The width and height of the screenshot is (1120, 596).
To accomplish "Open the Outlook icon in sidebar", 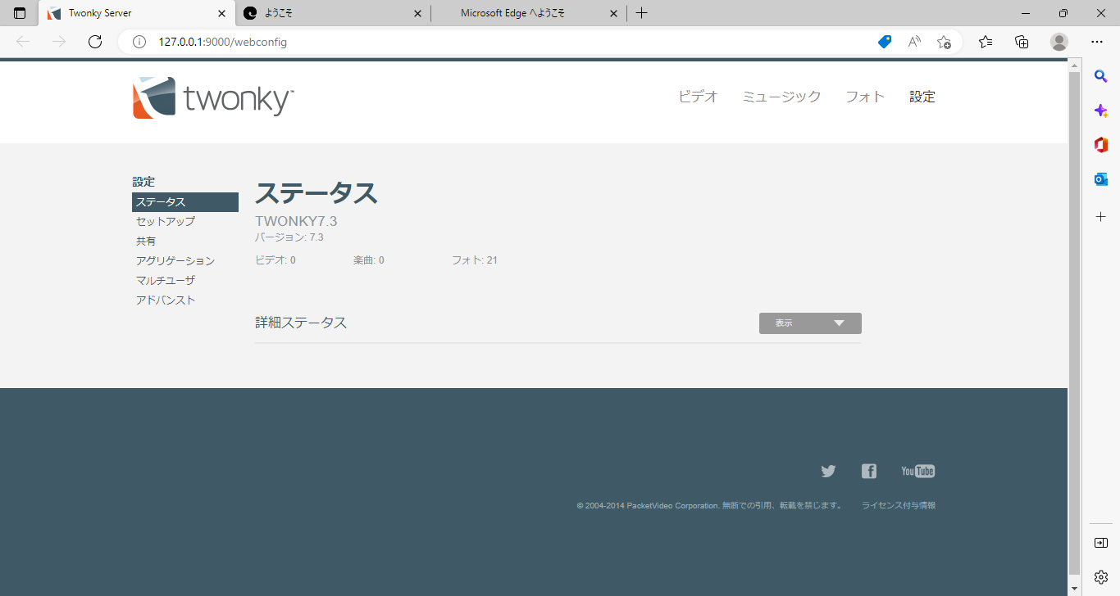I will pos(1101,179).
